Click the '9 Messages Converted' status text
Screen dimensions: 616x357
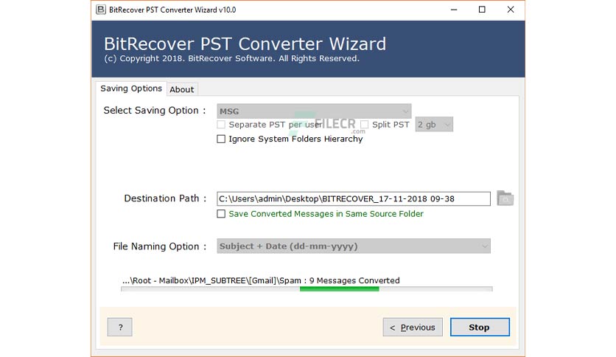[x=354, y=280]
